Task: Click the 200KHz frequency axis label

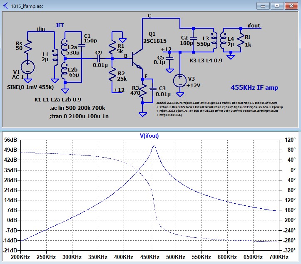Action: tap(20, 257)
